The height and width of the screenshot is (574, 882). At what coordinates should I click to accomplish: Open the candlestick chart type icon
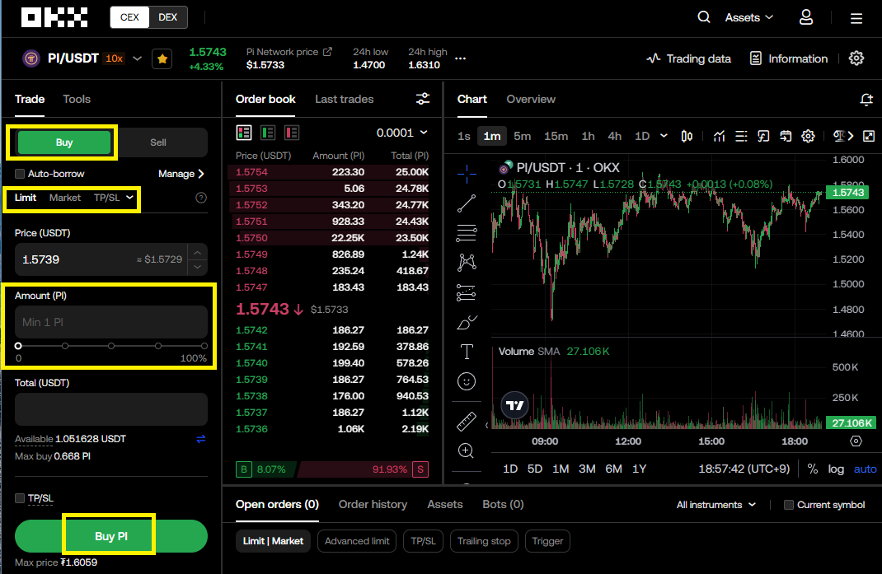point(687,136)
